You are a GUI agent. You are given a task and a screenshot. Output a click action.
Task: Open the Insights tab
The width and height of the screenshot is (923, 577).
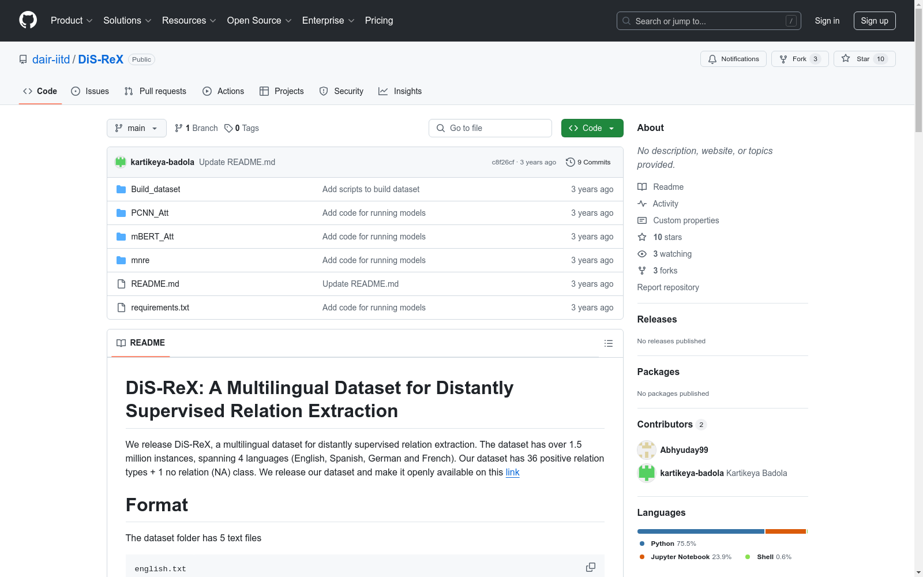click(400, 91)
